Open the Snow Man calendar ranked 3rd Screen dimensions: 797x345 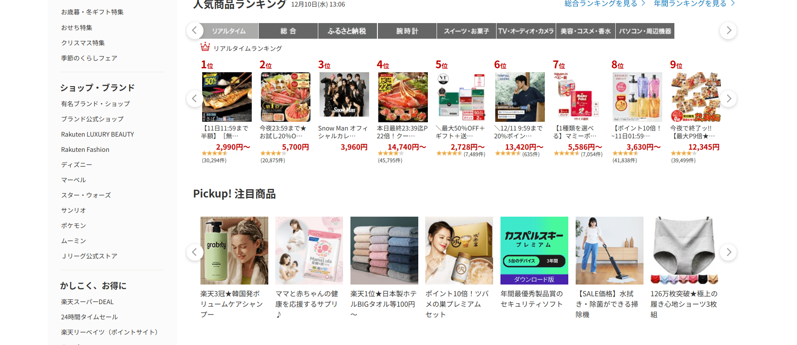[x=344, y=94]
